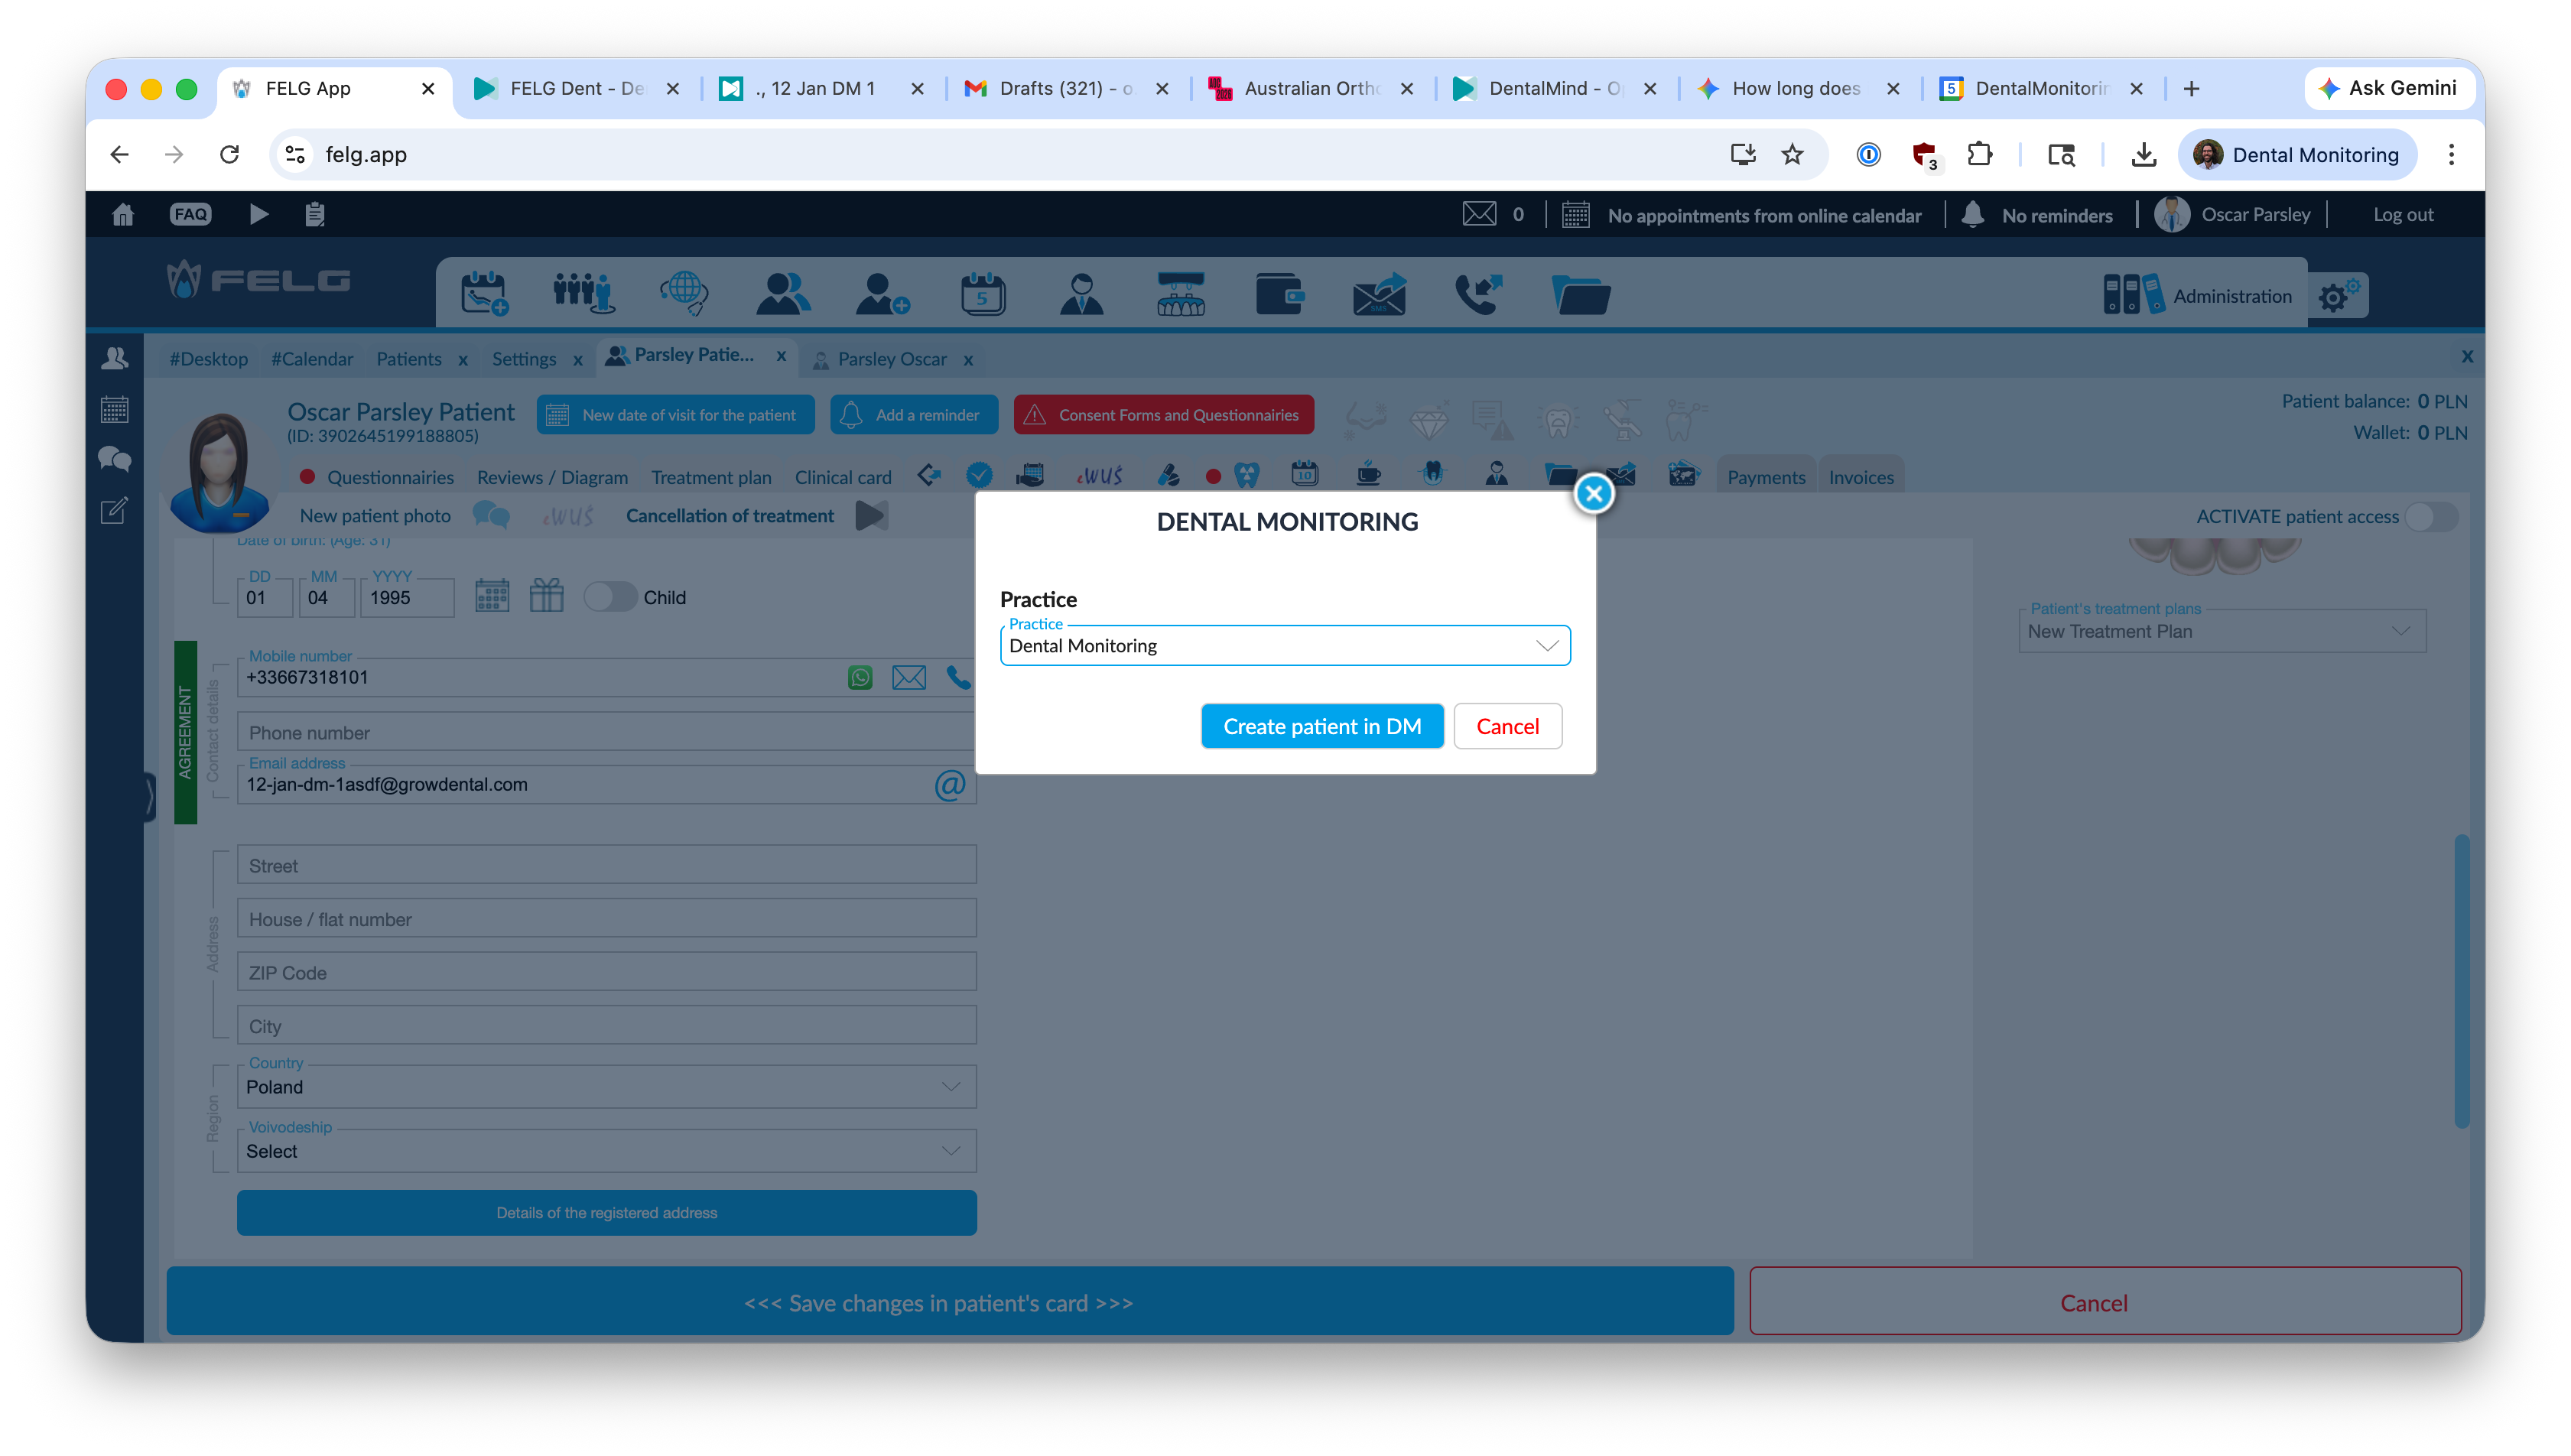Switch to the Patients tab
The width and height of the screenshot is (2571, 1456).
tap(408, 359)
